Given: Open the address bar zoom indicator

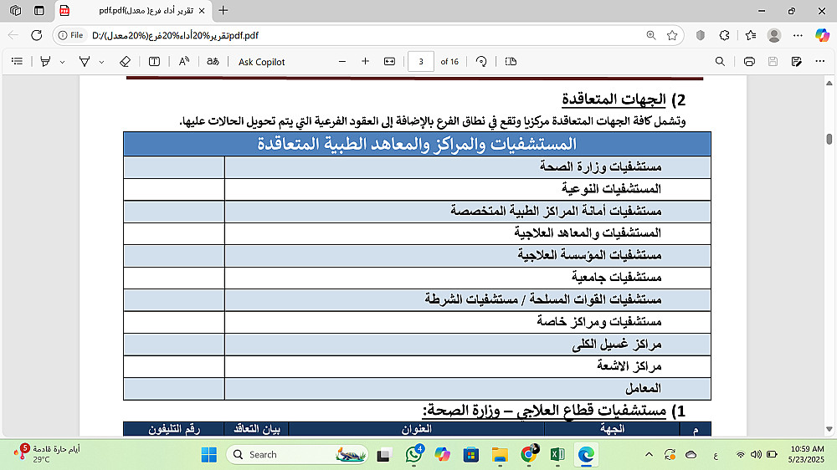Looking at the screenshot, I should (651, 35).
